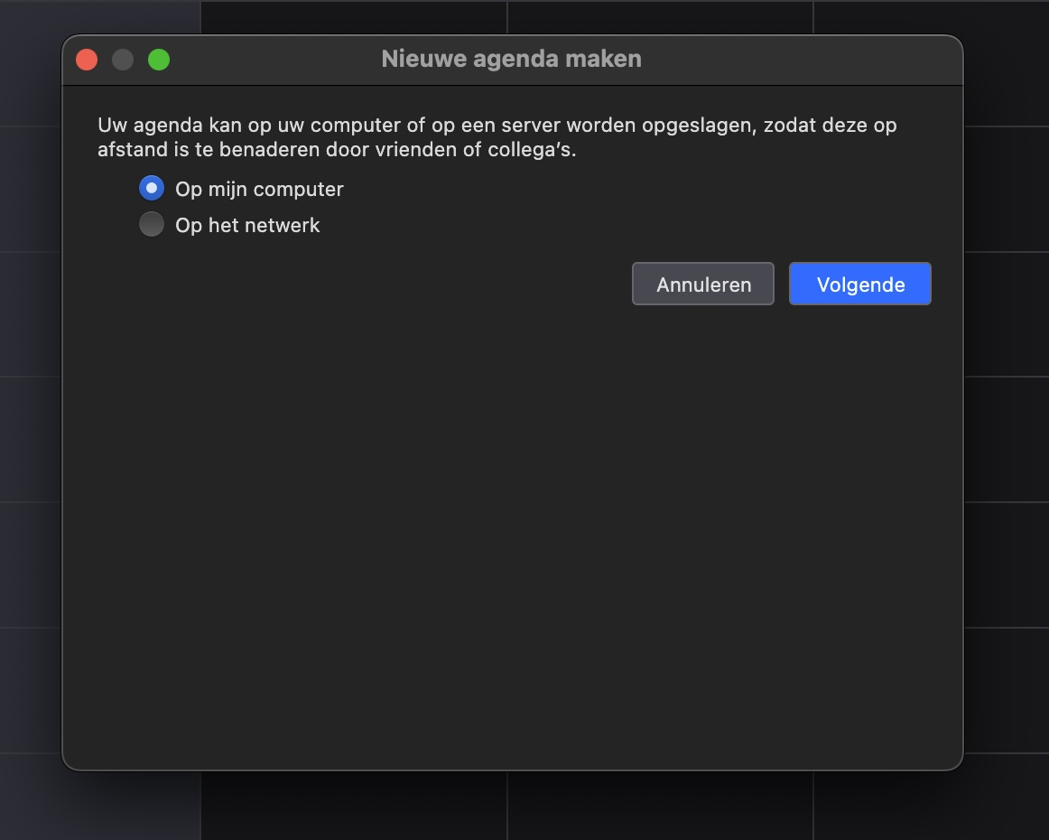Continue with the Volgende button

click(x=859, y=285)
